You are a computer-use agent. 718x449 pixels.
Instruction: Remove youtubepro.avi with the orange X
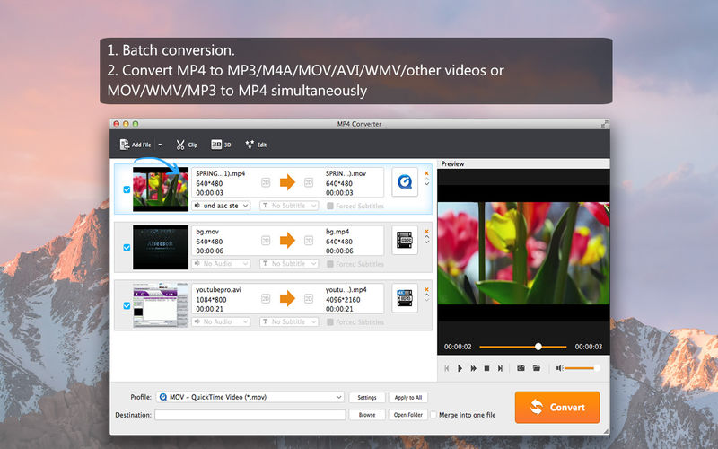click(426, 289)
